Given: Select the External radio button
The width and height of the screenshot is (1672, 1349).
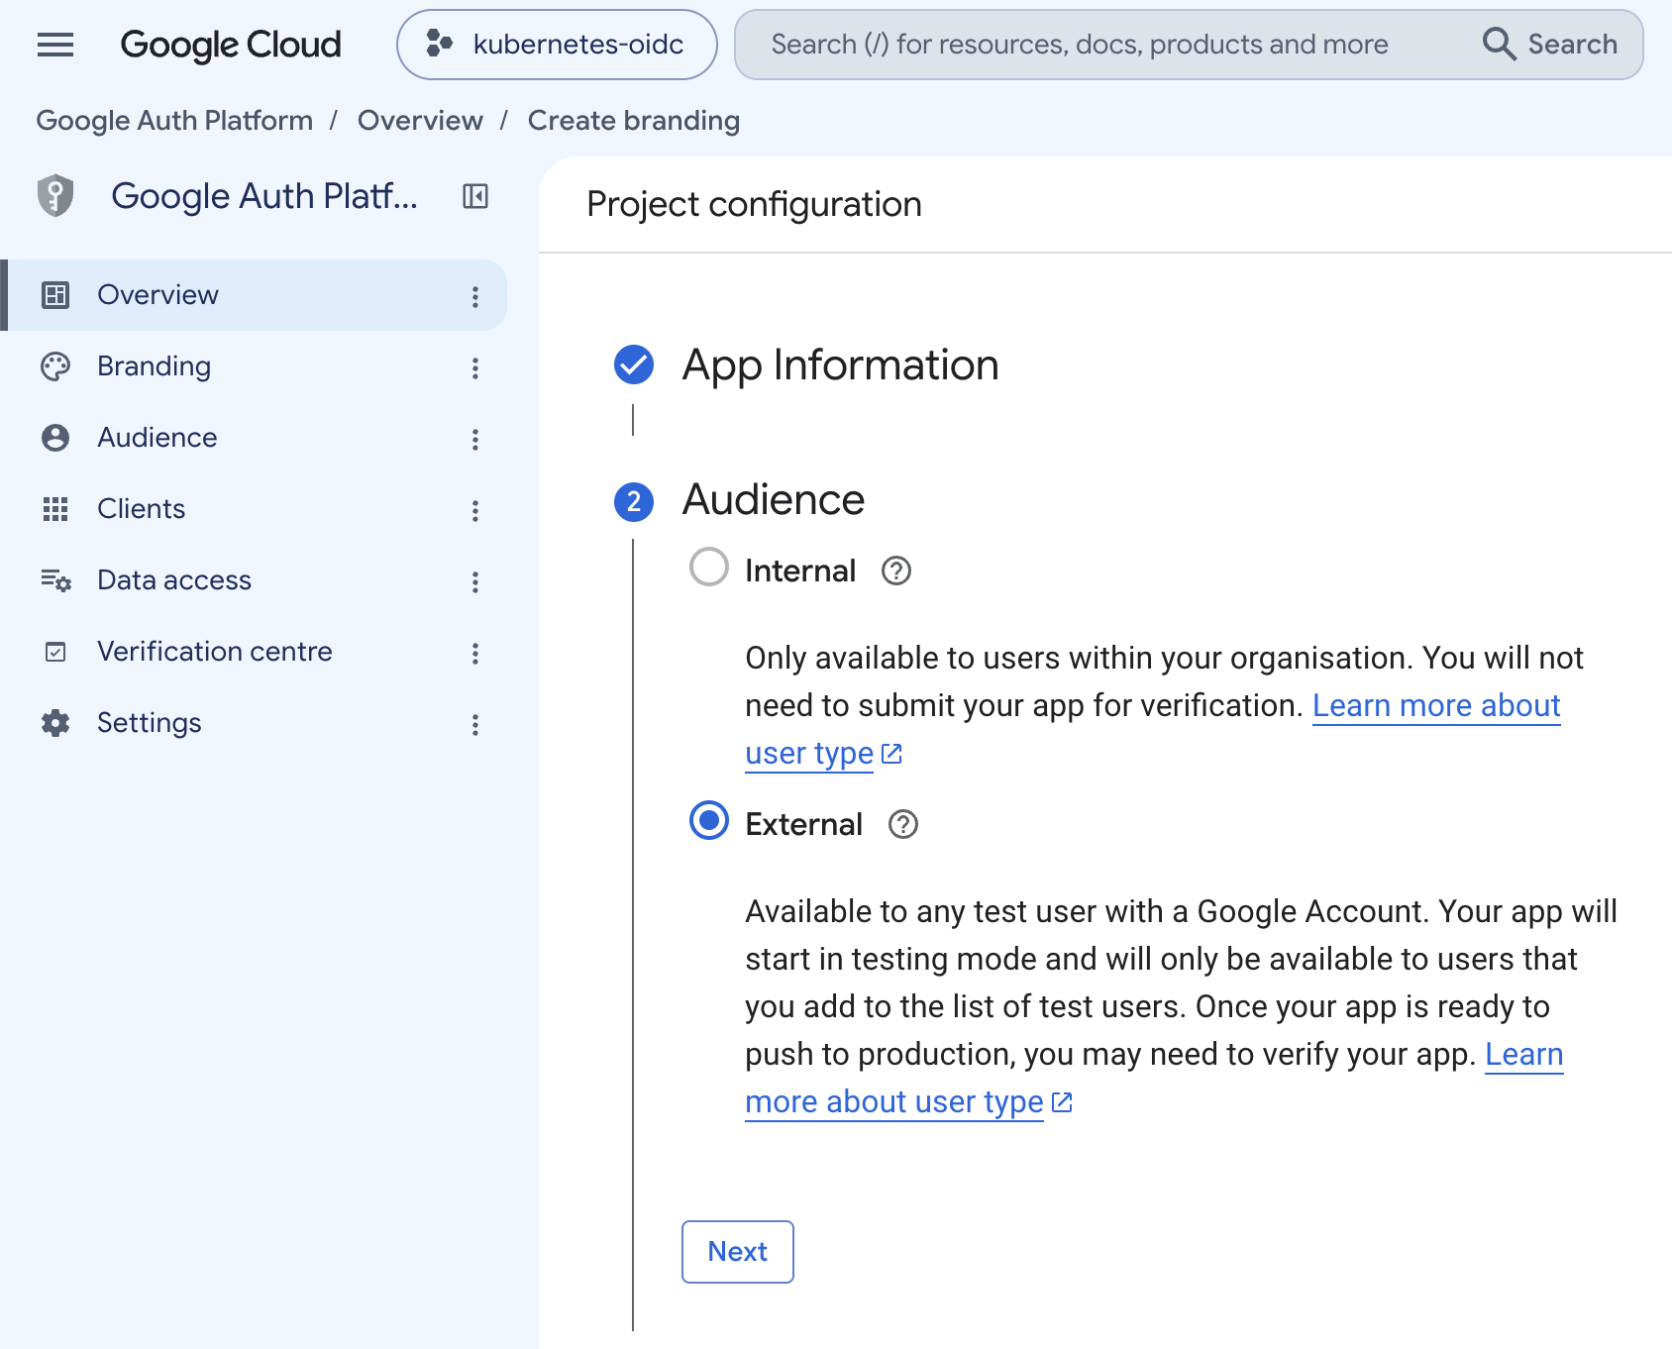Looking at the screenshot, I should coord(709,821).
